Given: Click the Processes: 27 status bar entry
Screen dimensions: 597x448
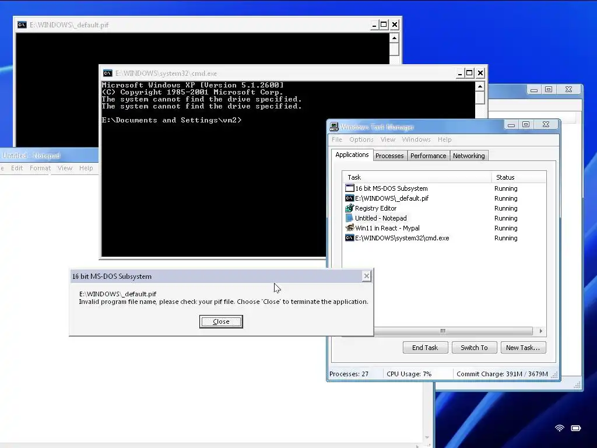Looking at the screenshot, I should pyautogui.click(x=349, y=374).
